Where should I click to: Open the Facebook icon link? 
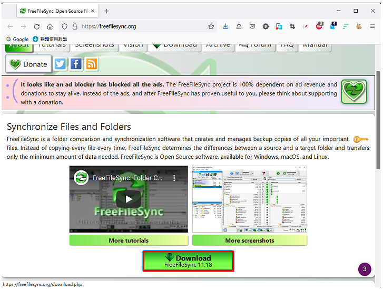tap(76, 64)
